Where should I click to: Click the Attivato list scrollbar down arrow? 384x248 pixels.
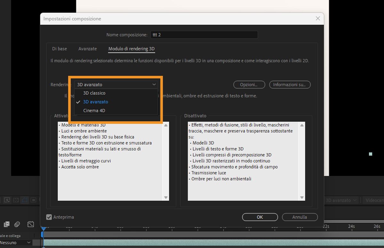pos(166,197)
